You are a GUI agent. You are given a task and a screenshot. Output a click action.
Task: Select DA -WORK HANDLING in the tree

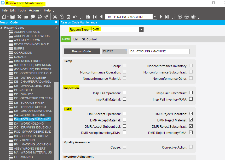point(30,115)
